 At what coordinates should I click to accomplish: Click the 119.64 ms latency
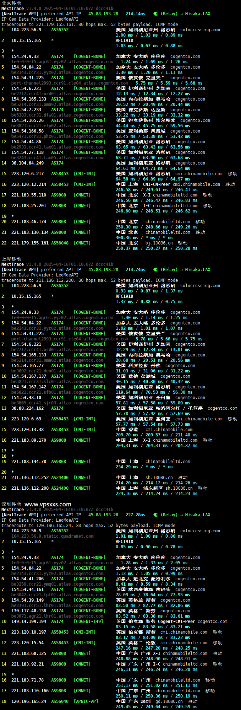point(127,392)
